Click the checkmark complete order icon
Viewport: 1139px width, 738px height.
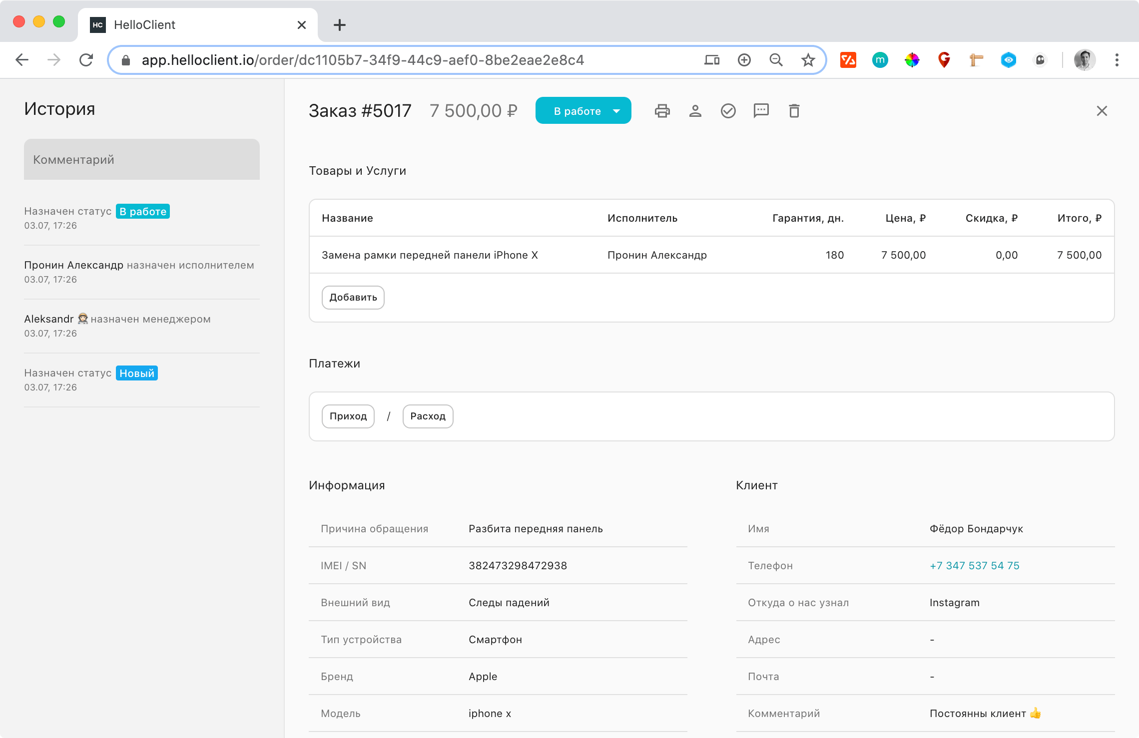pos(728,111)
